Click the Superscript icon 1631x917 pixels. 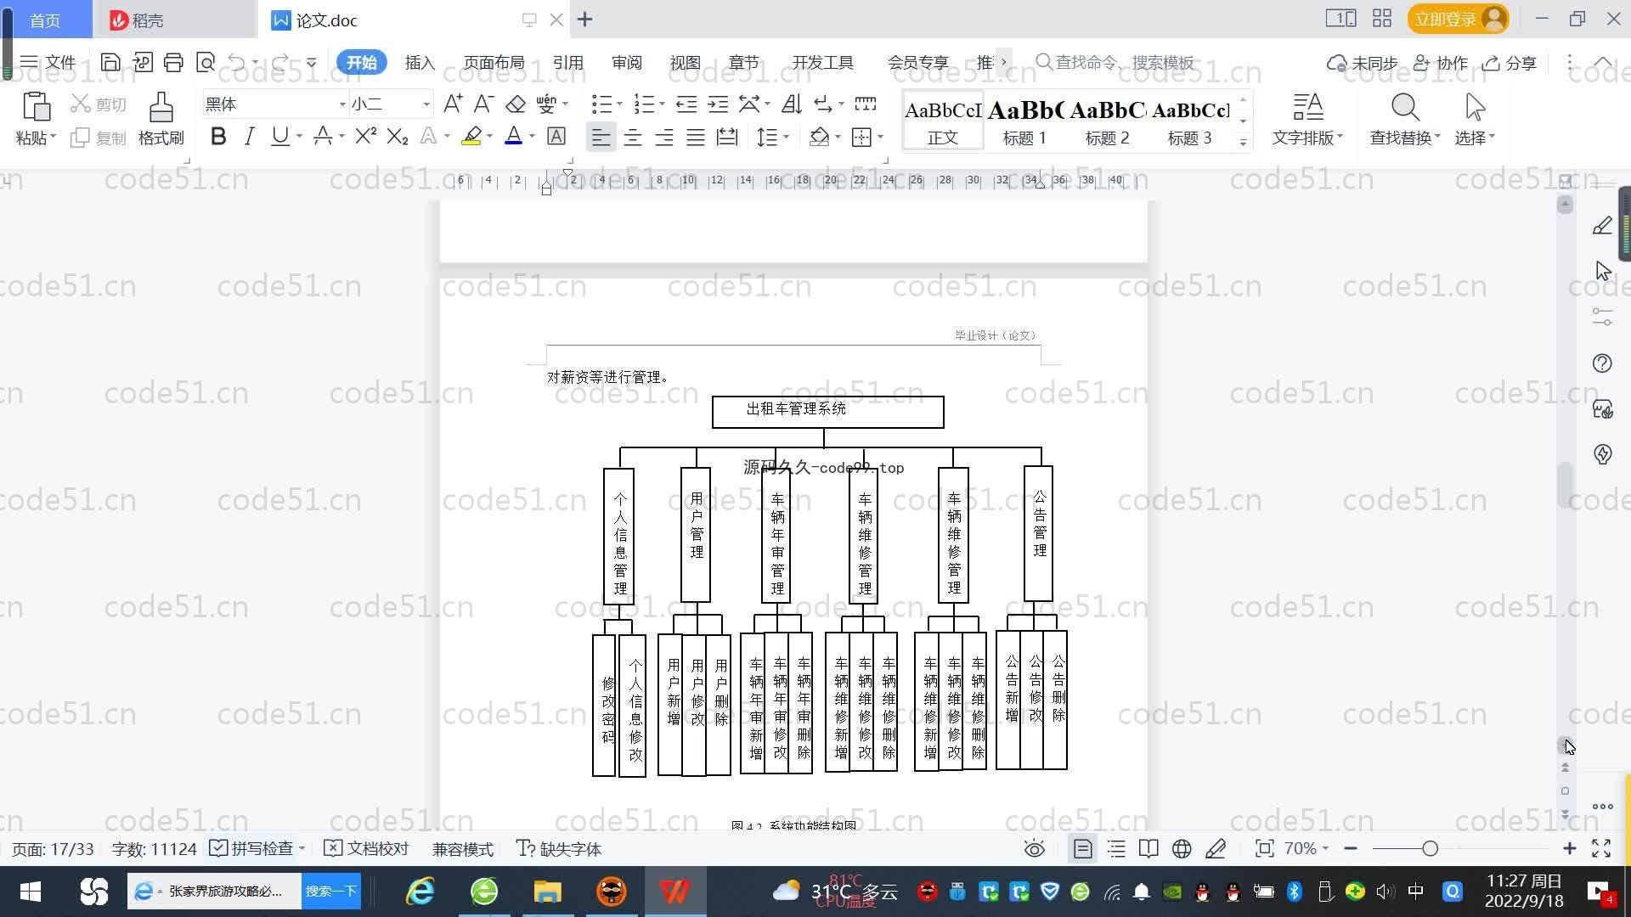click(x=365, y=137)
